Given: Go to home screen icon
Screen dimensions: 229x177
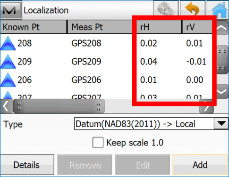Looking at the screenshot, I should (219, 9).
